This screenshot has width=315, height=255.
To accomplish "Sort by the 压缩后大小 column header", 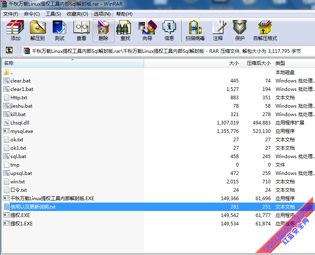I will point(257,63).
